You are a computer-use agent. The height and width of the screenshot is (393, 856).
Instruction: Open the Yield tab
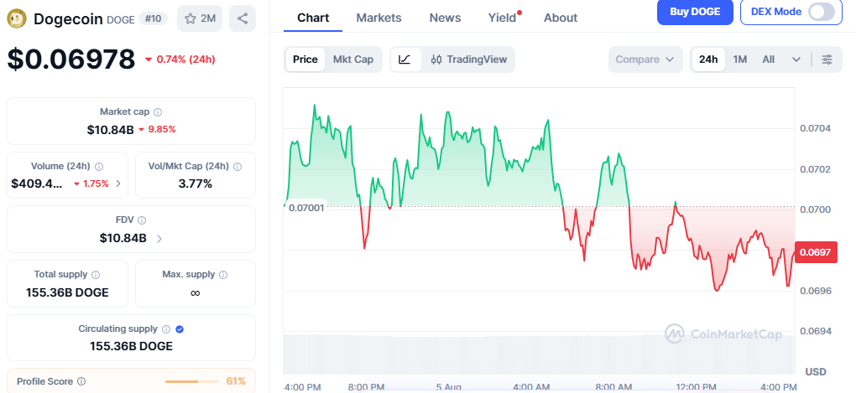502,18
